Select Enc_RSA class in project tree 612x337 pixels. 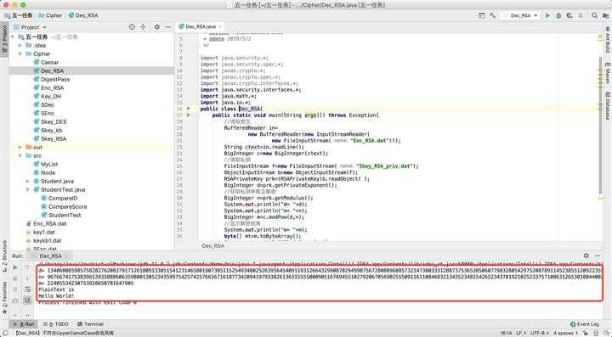[52, 87]
